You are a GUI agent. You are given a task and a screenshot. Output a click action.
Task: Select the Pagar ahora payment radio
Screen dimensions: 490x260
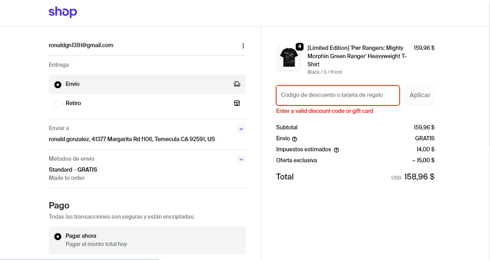coord(58,237)
